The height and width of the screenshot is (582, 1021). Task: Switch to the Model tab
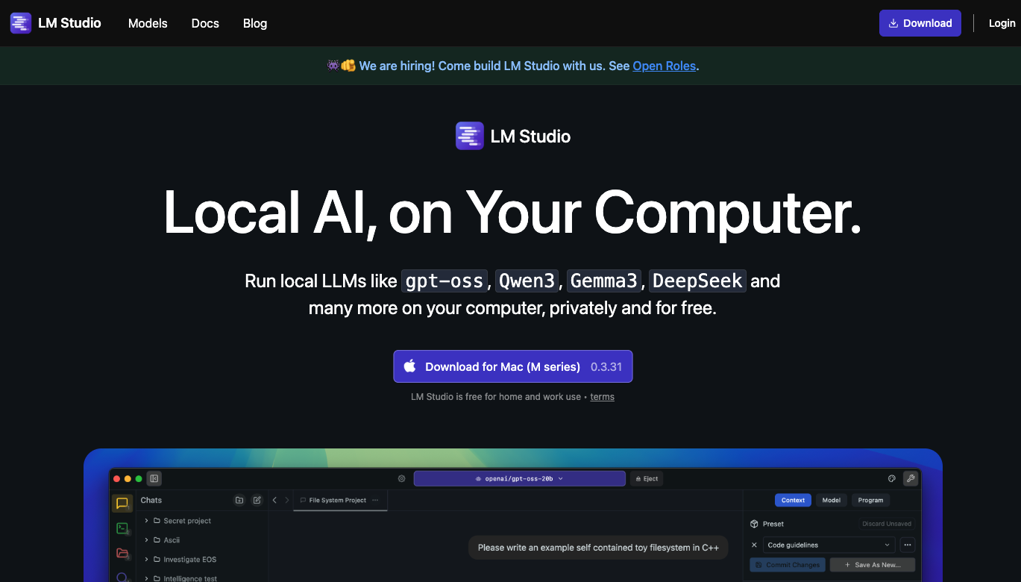(831, 500)
